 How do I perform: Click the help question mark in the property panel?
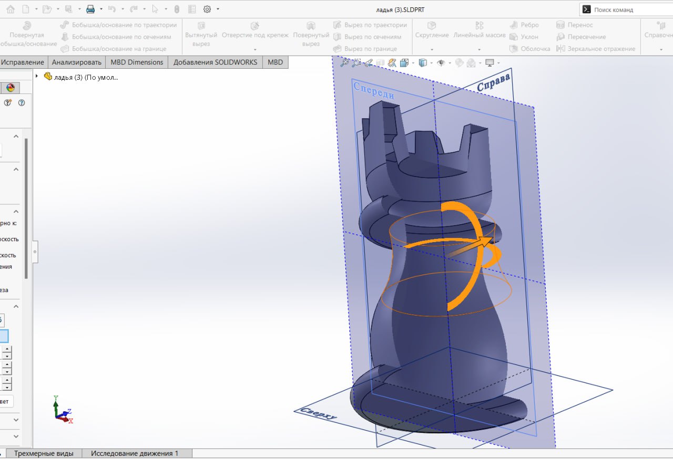22,103
